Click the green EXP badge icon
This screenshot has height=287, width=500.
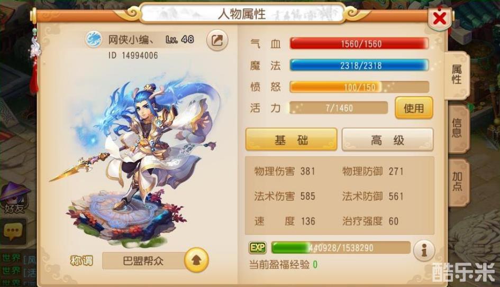pos(257,247)
